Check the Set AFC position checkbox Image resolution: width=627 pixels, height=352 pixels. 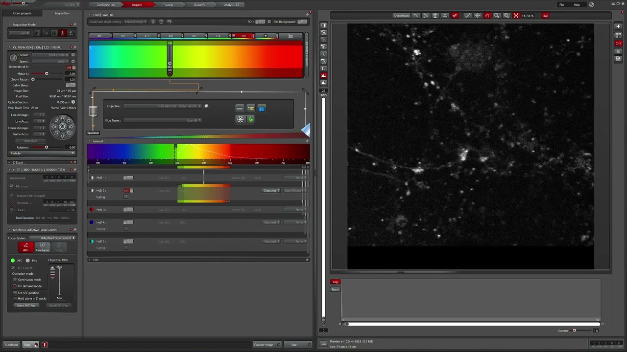(x=15, y=293)
